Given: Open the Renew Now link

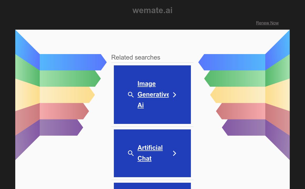Looking at the screenshot, I should pos(267,23).
